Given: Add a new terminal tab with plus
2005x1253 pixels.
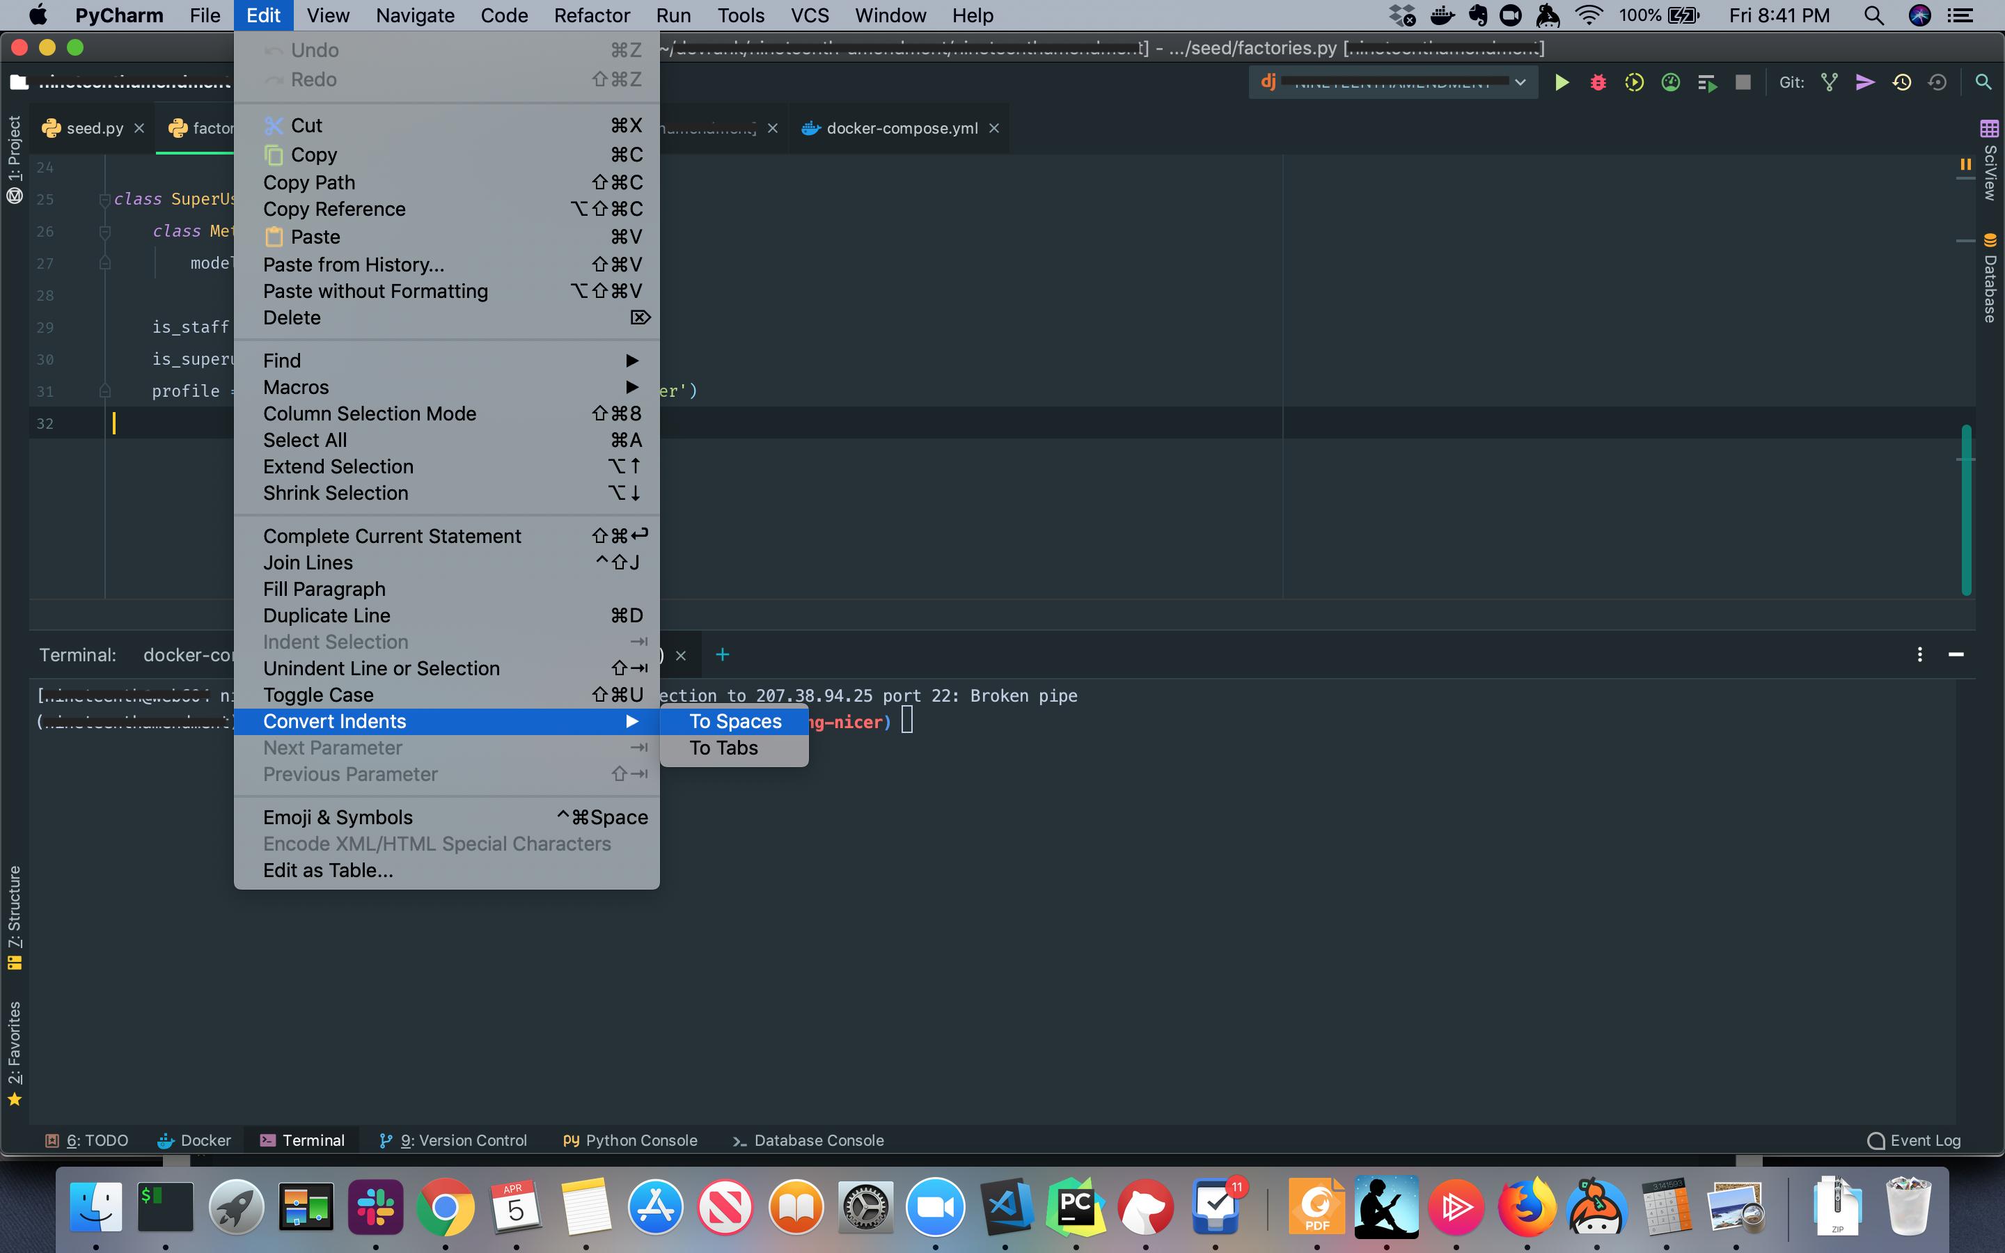Looking at the screenshot, I should coord(722,654).
